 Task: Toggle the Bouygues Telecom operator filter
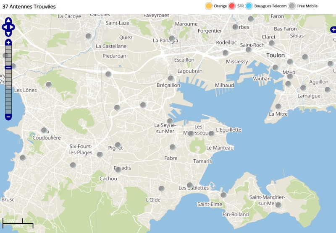tap(249, 6)
